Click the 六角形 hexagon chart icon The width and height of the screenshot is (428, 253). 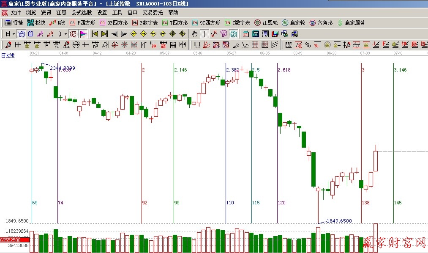[x=321, y=23]
